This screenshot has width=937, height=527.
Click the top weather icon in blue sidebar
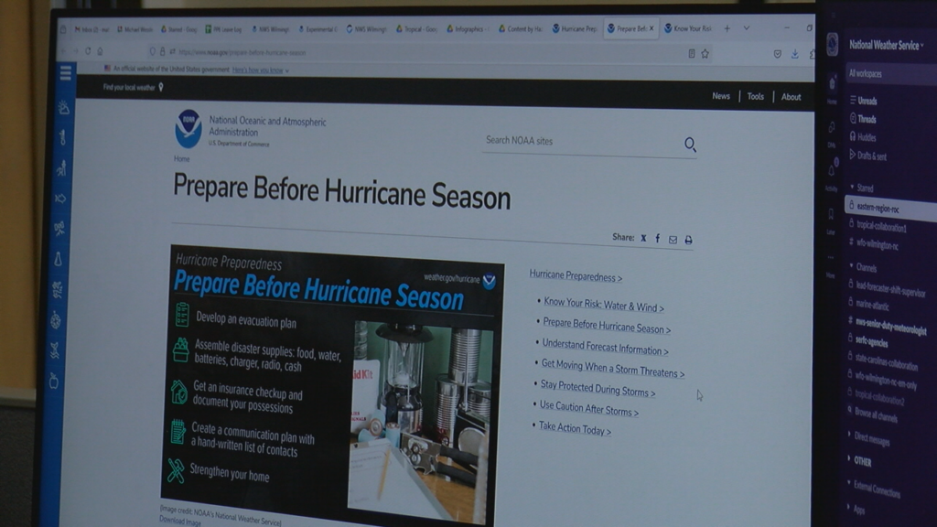(64, 108)
